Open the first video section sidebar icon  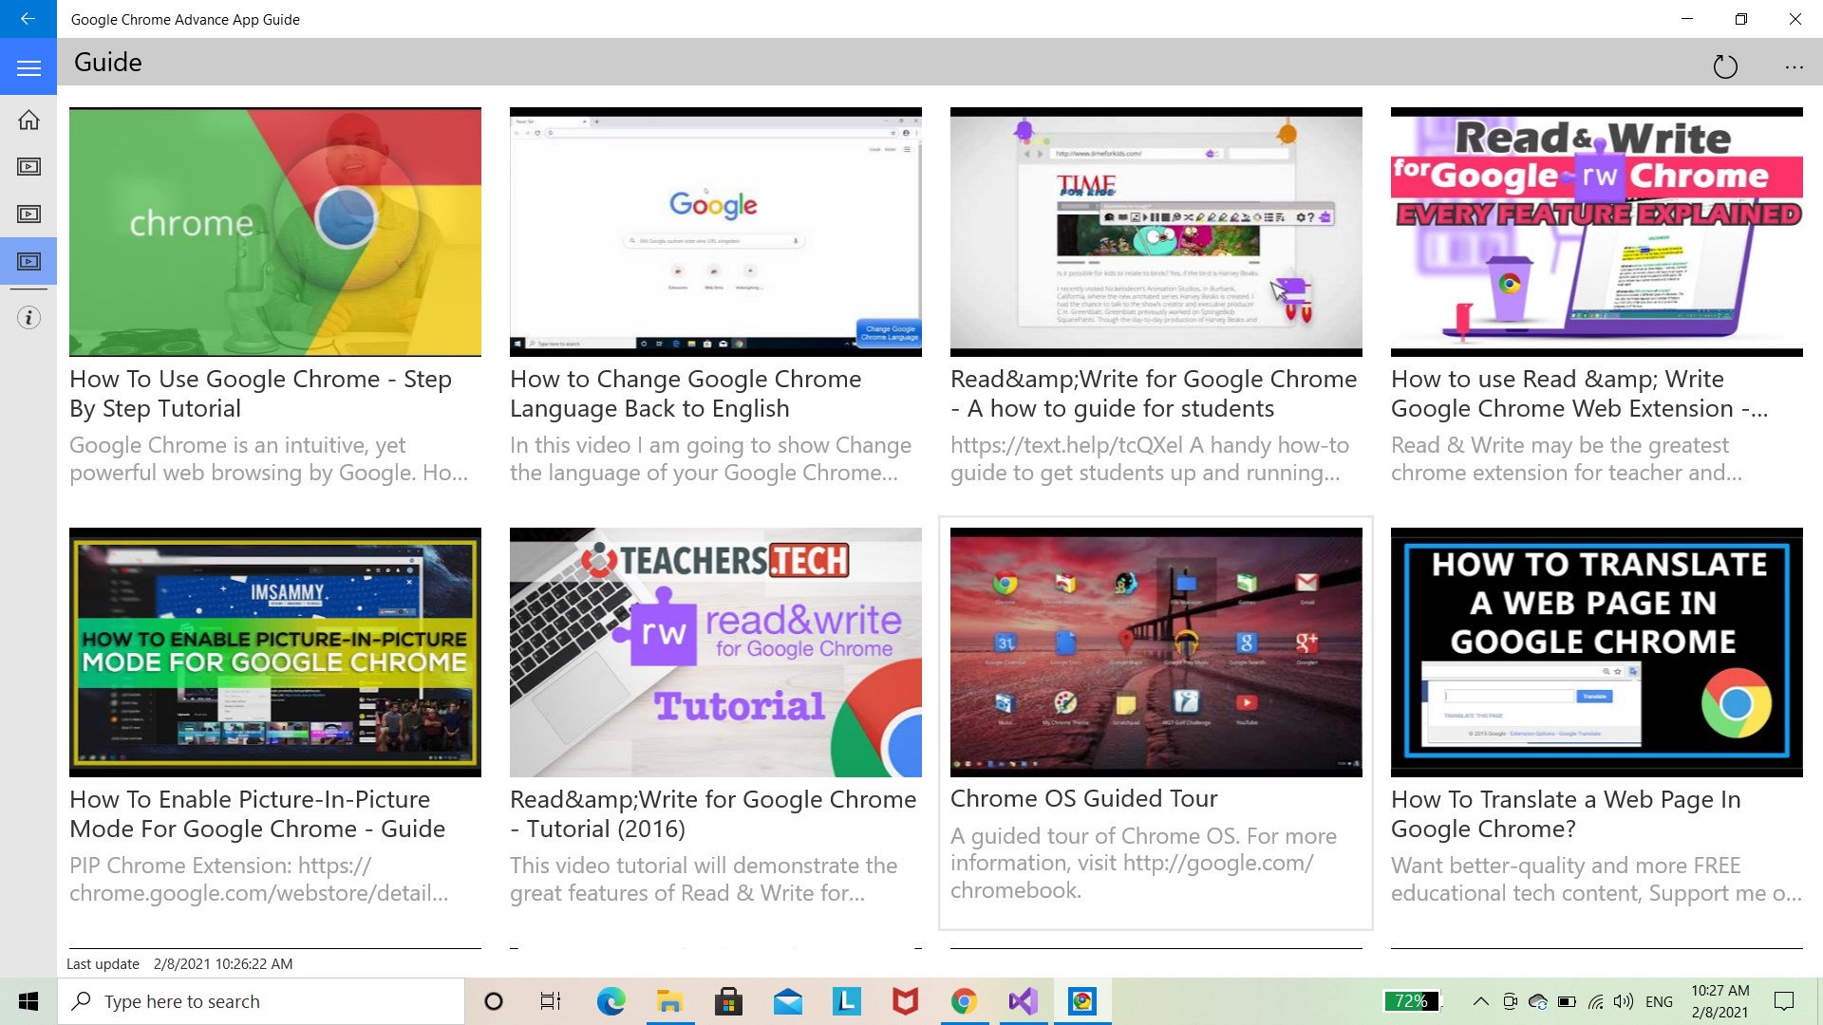[28, 167]
